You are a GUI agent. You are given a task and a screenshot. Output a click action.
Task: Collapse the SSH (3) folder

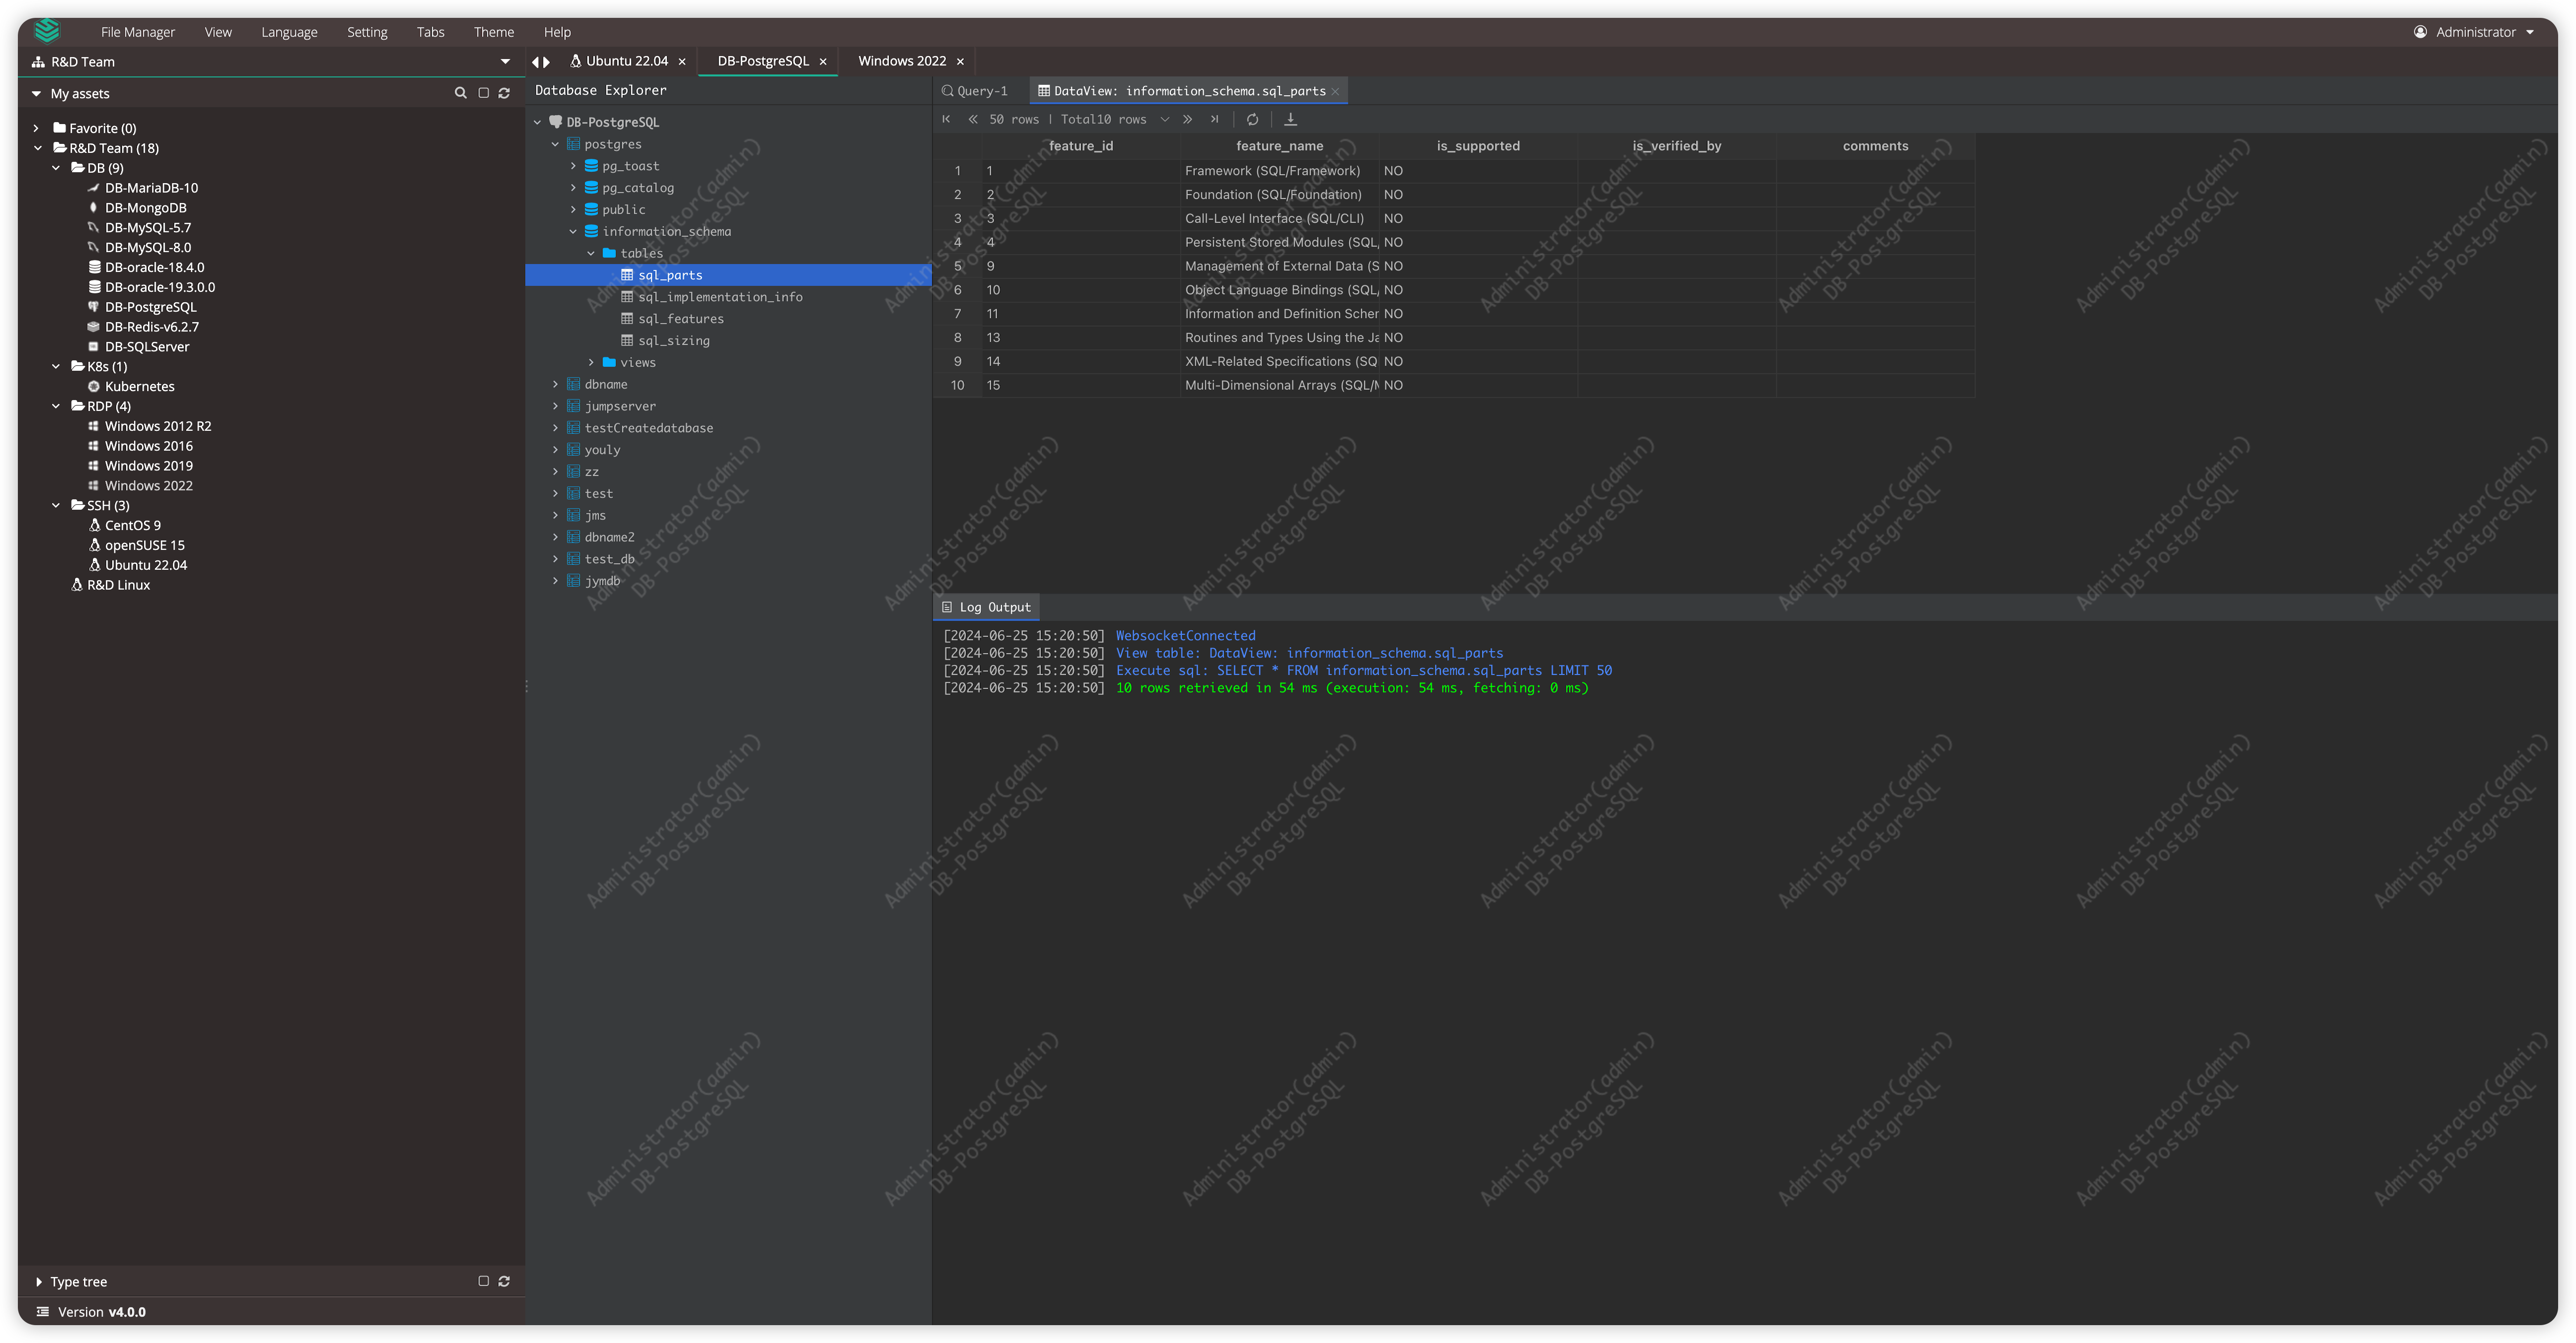(56, 505)
